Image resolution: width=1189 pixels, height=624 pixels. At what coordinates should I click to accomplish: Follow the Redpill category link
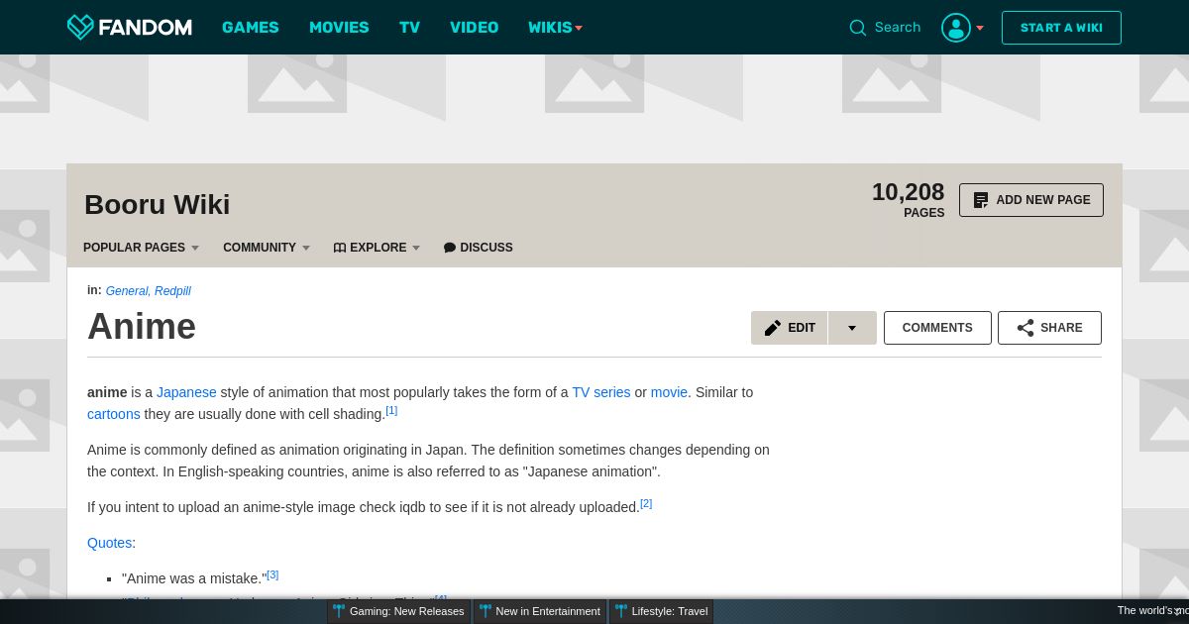172,291
